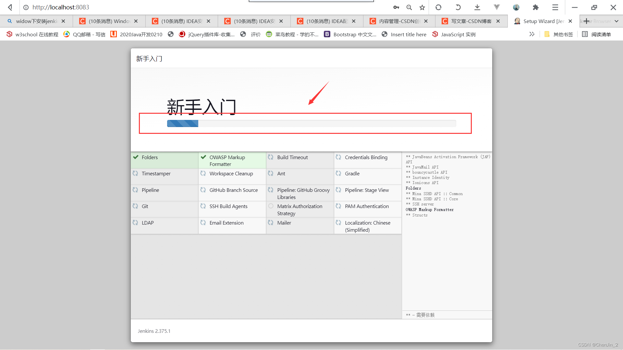Viewport: 623px width, 350px height.
Task: Open the saved passwords key icon
Action: point(396,7)
